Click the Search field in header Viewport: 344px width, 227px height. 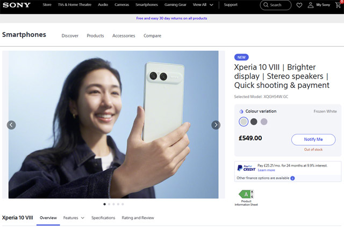click(x=276, y=5)
